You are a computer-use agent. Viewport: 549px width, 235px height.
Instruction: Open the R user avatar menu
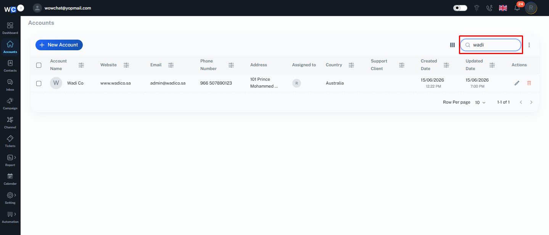tap(531, 8)
